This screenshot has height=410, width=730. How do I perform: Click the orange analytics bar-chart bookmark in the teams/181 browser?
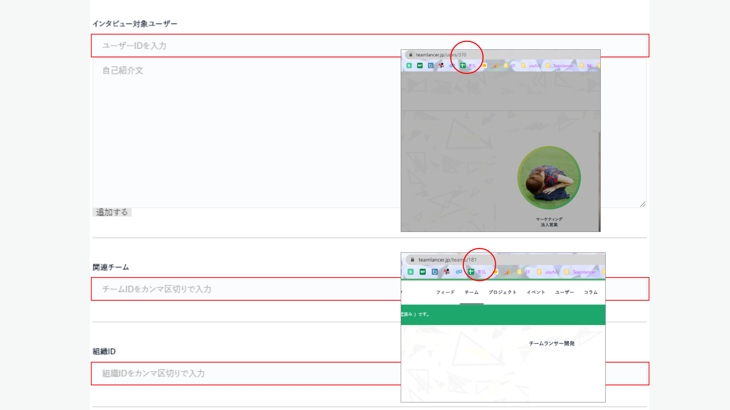[508, 272]
